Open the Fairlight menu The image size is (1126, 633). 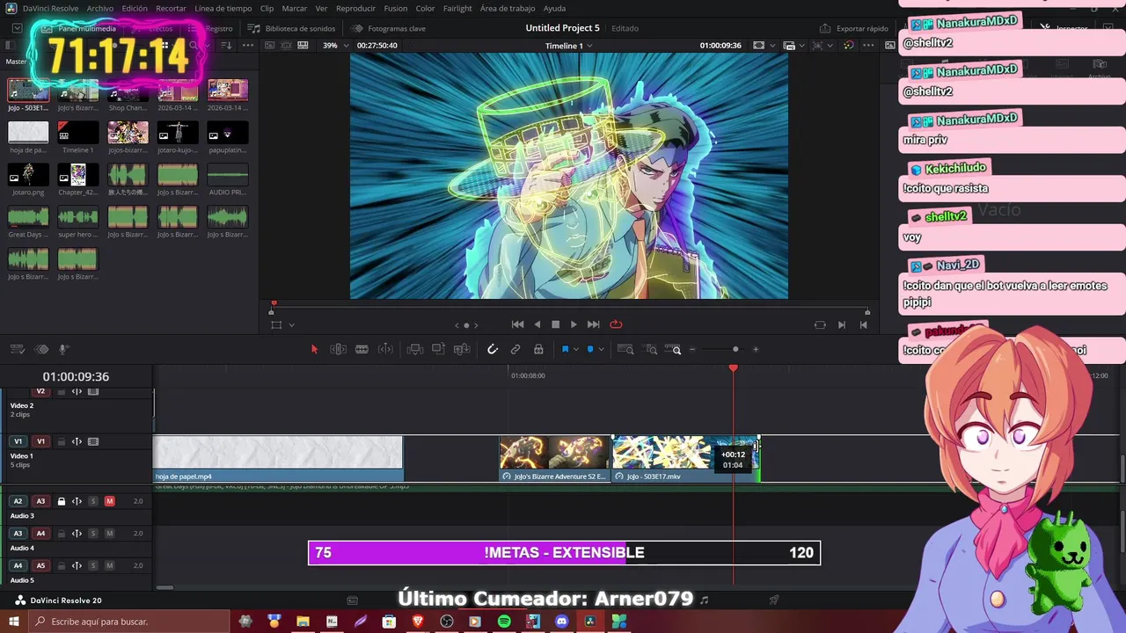(457, 8)
